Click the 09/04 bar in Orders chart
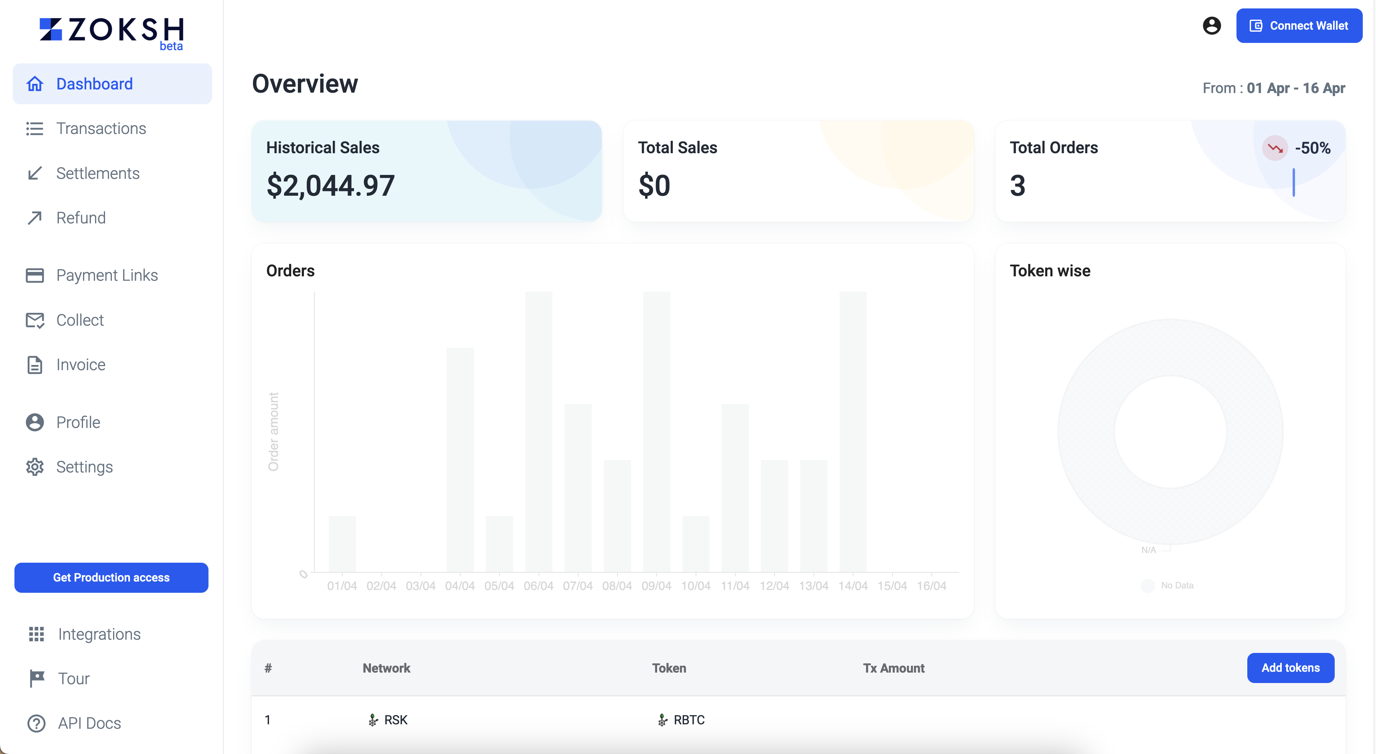This screenshot has height=754, width=1376. point(656,432)
